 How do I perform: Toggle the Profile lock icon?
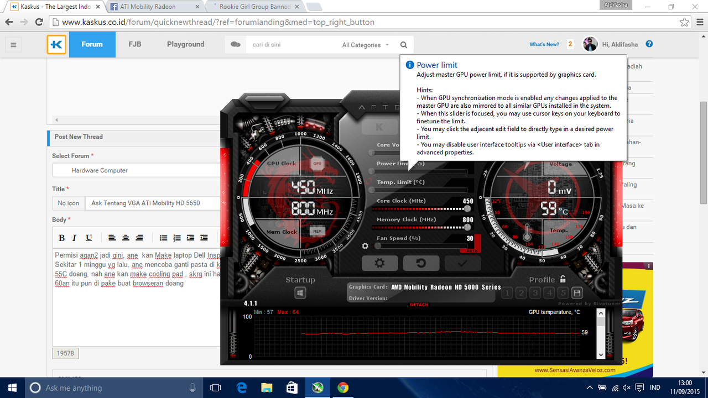click(x=563, y=279)
